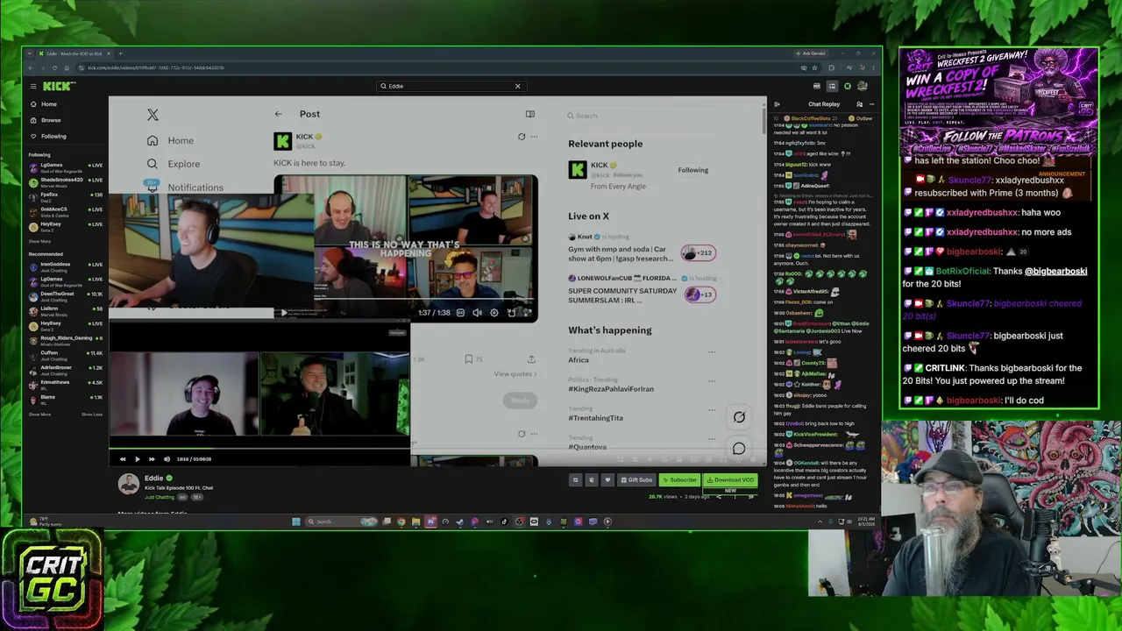Clear the Eddie search with the X
This screenshot has height=631, width=1122.
click(517, 86)
